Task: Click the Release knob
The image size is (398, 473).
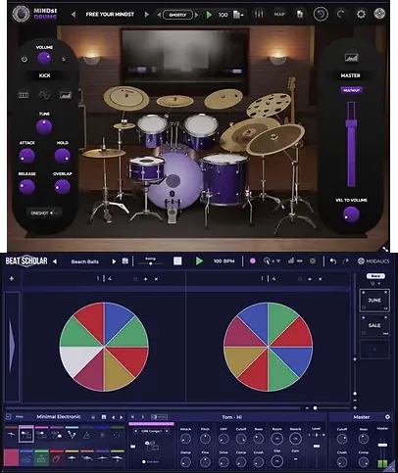Action: (26, 187)
